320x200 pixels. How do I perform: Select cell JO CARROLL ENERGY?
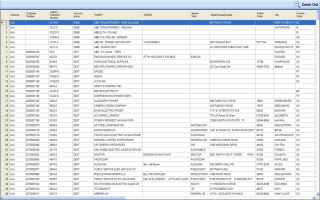pos(118,115)
